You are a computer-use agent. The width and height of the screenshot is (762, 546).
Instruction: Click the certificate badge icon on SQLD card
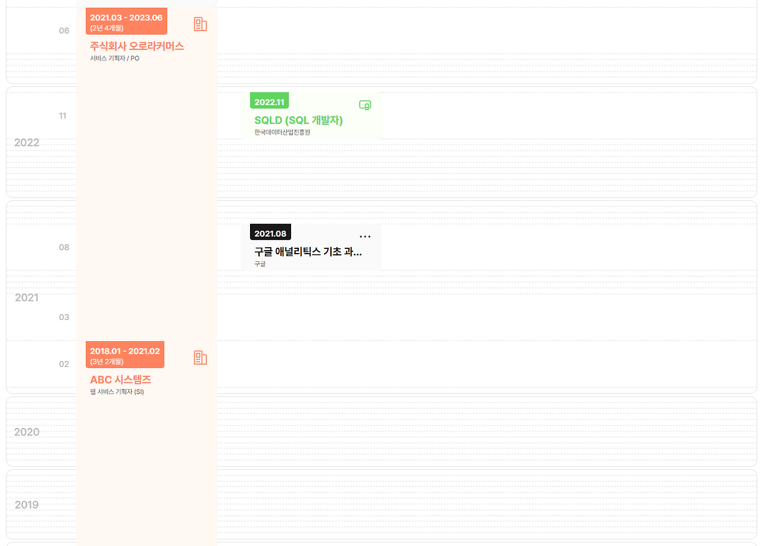pos(364,104)
